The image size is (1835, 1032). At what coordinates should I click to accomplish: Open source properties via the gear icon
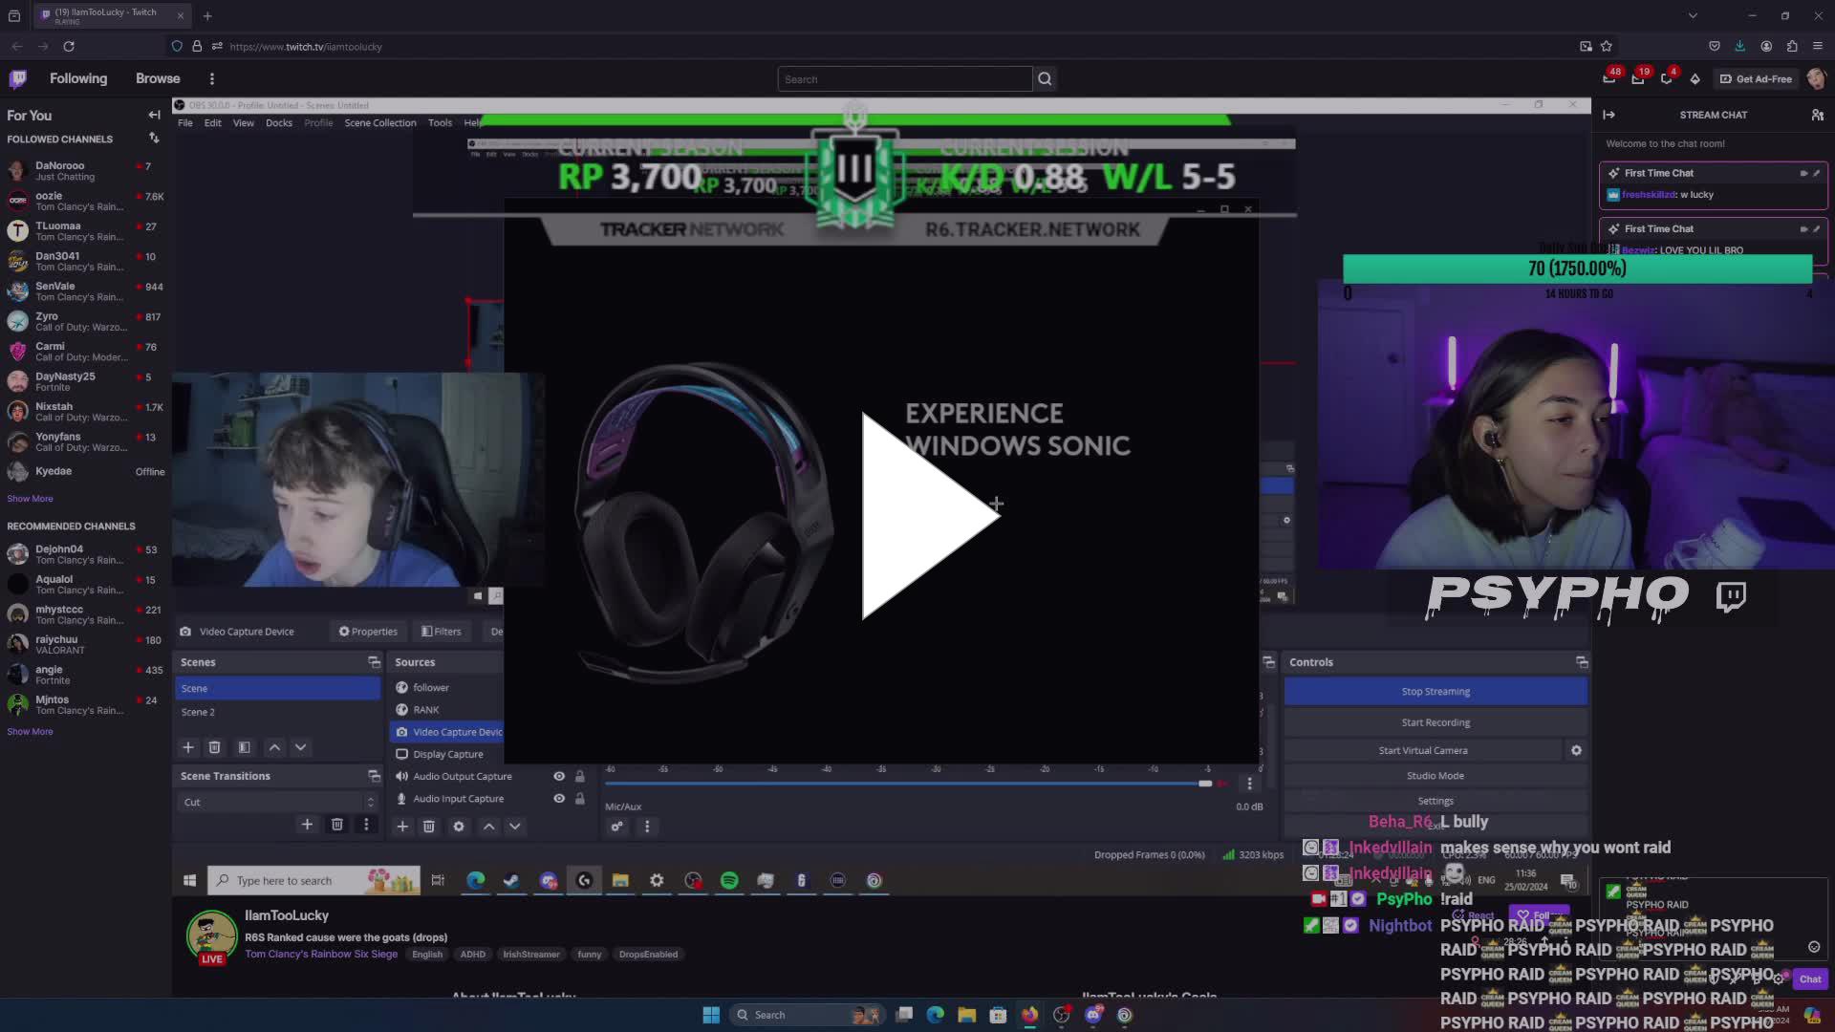458,826
